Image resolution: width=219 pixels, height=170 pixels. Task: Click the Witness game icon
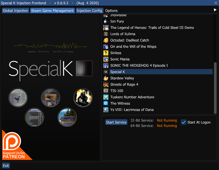click(106, 103)
